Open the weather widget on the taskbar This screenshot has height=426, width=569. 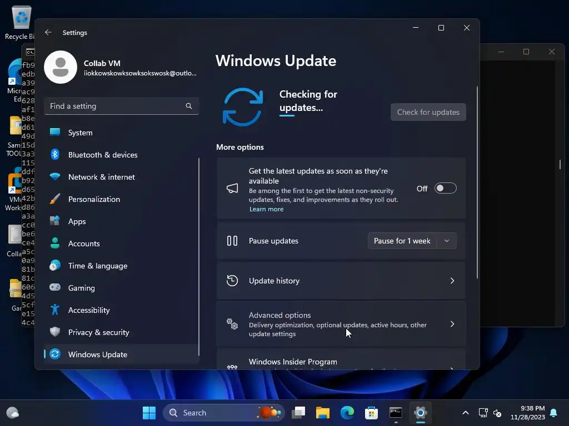click(x=13, y=413)
